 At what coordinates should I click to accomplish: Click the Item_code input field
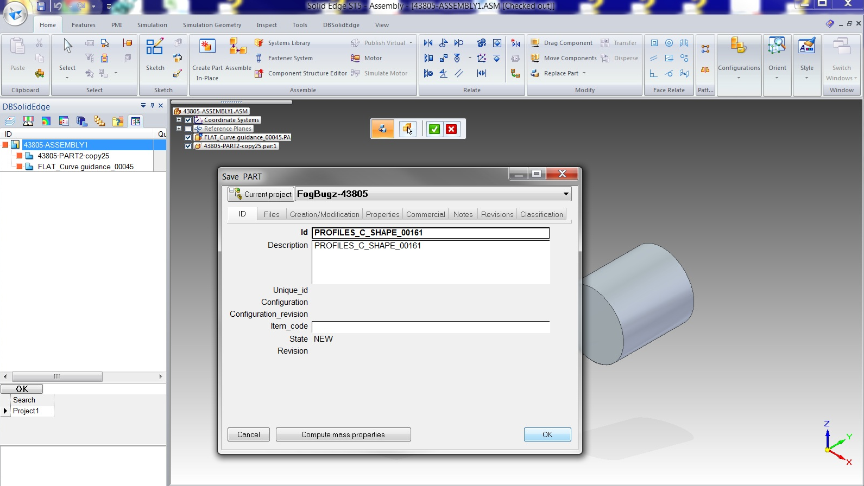(x=431, y=327)
